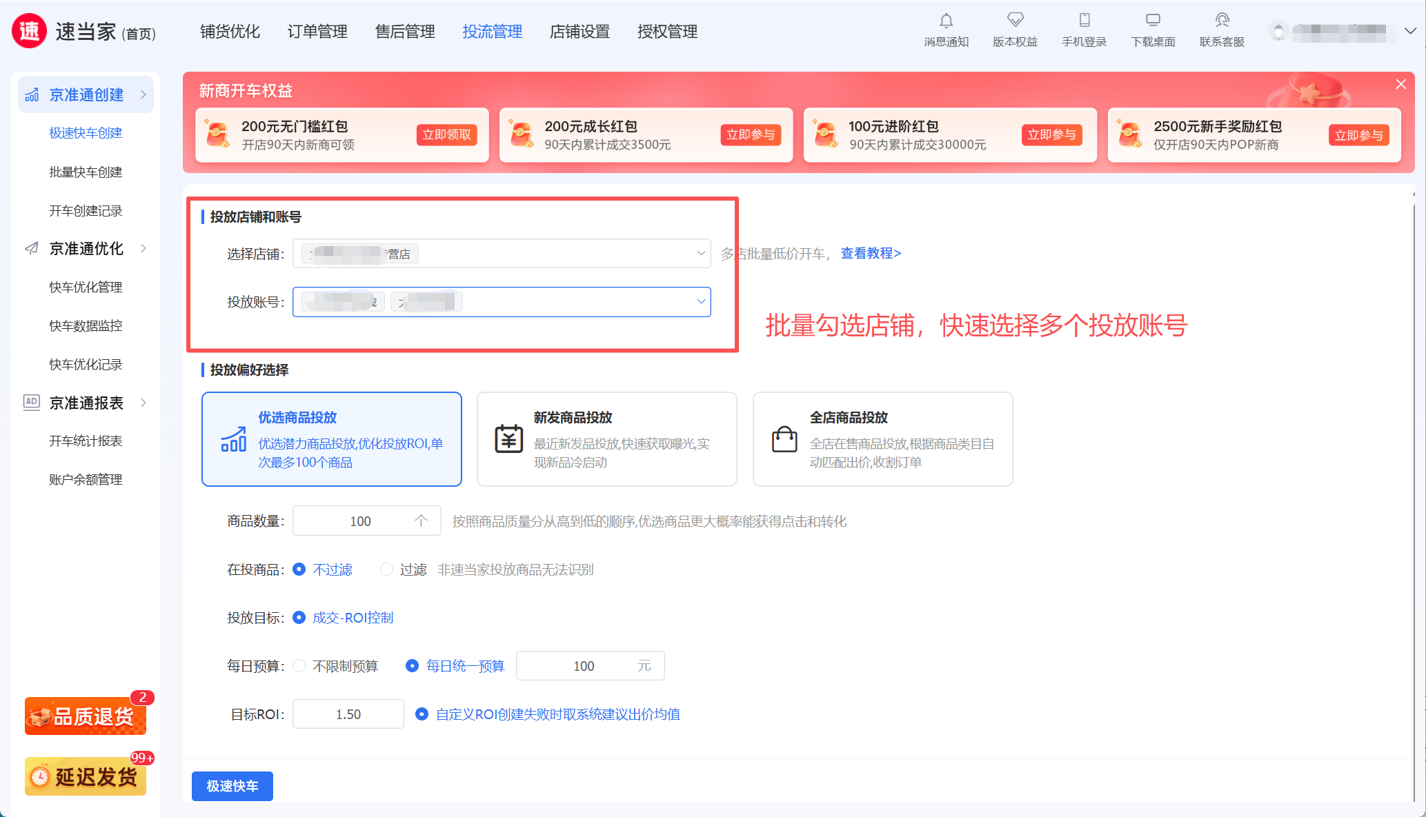Screen dimensions: 1426x817
Task: Click the 商品数量 arrow stepper
Action: pos(421,521)
